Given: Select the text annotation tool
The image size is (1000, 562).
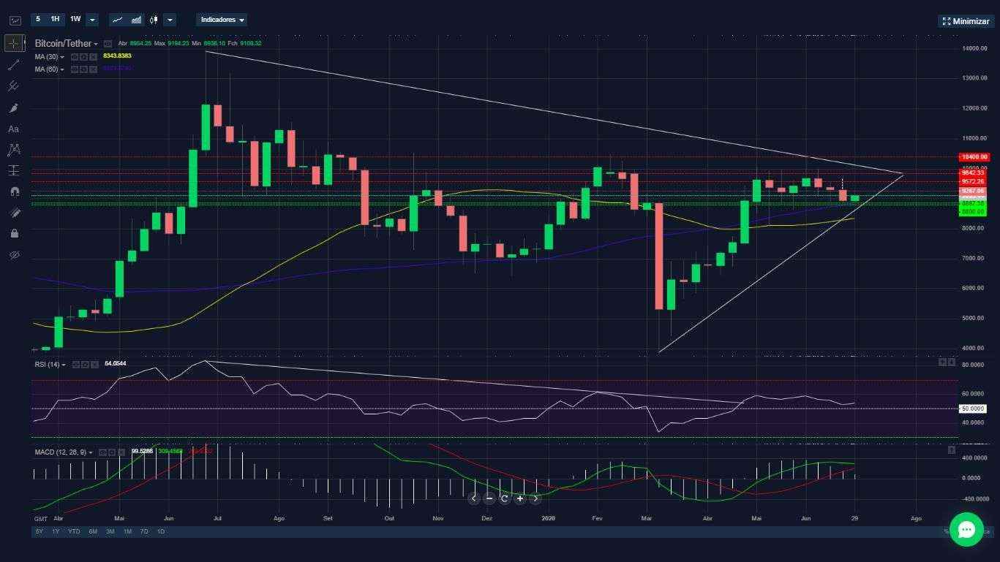Looking at the screenshot, I should pyautogui.click(x=13, y=129).
